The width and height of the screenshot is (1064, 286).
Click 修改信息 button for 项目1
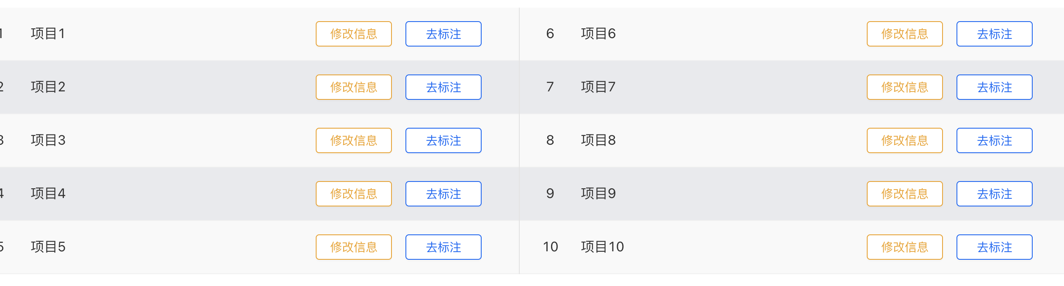354,34
